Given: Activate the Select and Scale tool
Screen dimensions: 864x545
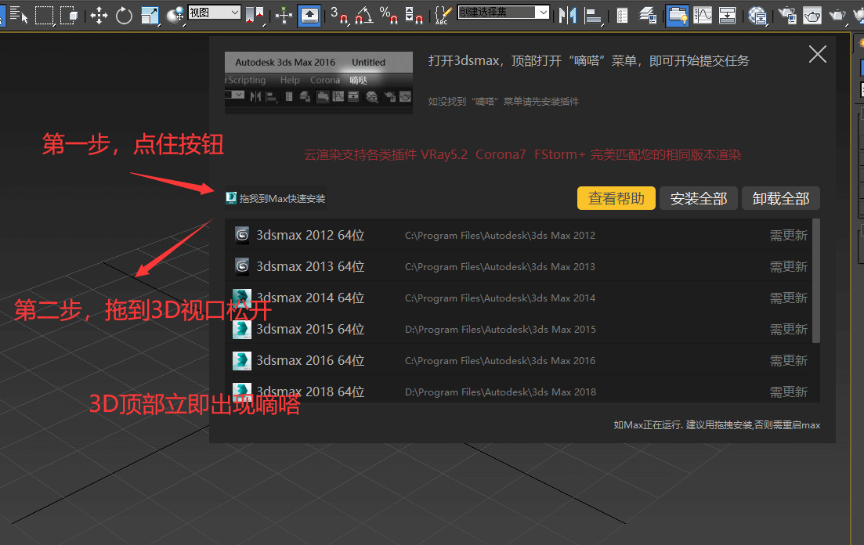Looking at the screenshot, I should [150, 15].
